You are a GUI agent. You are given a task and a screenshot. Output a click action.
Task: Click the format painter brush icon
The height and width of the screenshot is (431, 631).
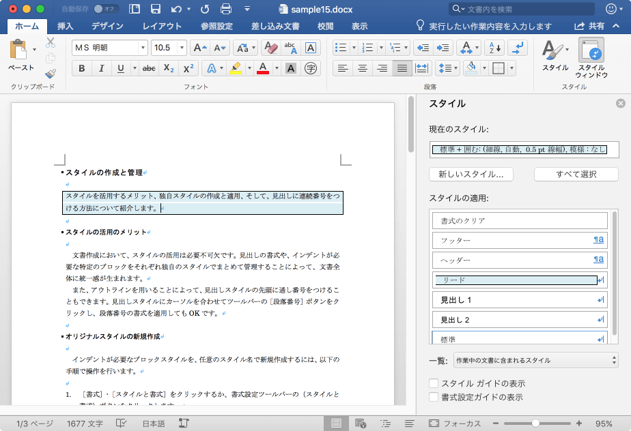(51, 74)
